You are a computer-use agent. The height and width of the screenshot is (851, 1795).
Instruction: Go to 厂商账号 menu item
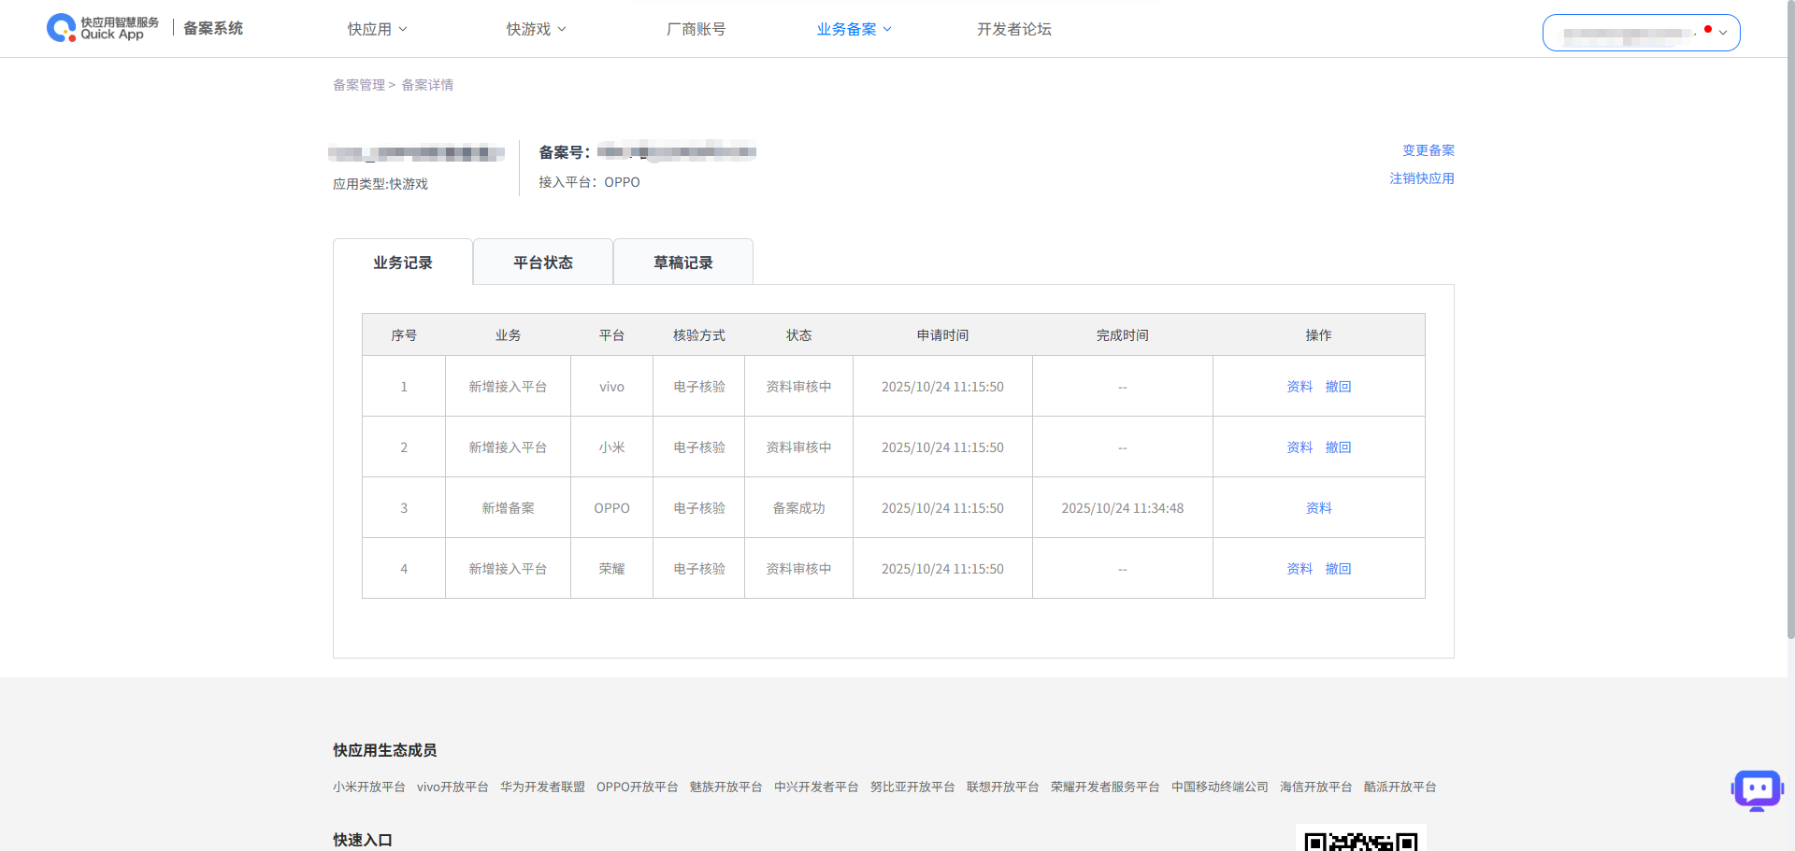(696, 29)
